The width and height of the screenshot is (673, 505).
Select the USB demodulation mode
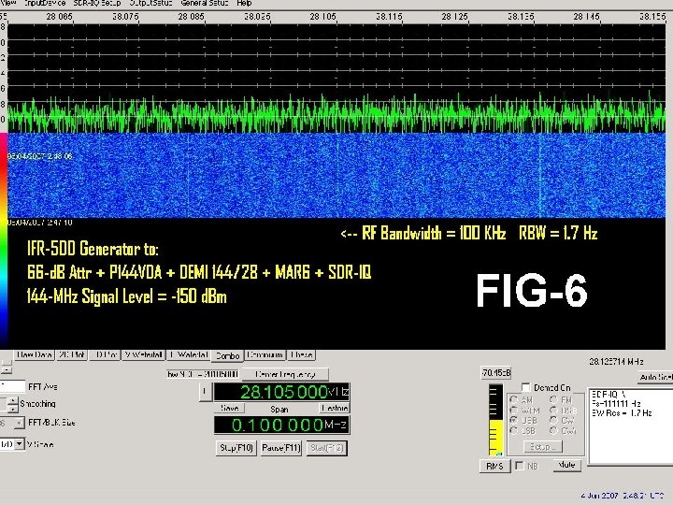pos(514,420)
